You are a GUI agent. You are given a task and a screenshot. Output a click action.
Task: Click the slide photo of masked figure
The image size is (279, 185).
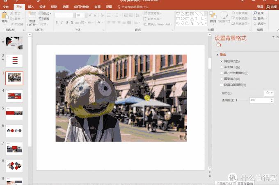coord(121,98)
